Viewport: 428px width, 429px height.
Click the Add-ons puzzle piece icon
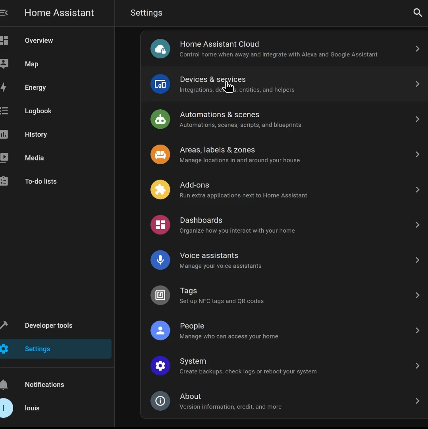[x=160, y=189]
